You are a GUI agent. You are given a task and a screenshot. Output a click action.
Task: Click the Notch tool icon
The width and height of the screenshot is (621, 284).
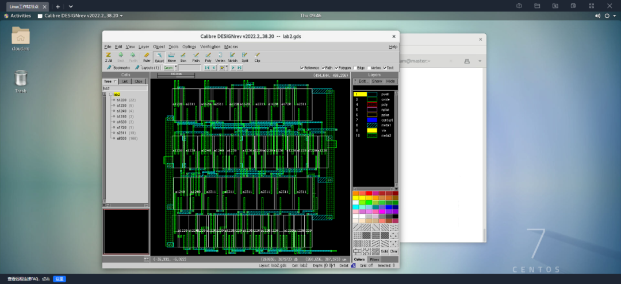coord(232,56)
